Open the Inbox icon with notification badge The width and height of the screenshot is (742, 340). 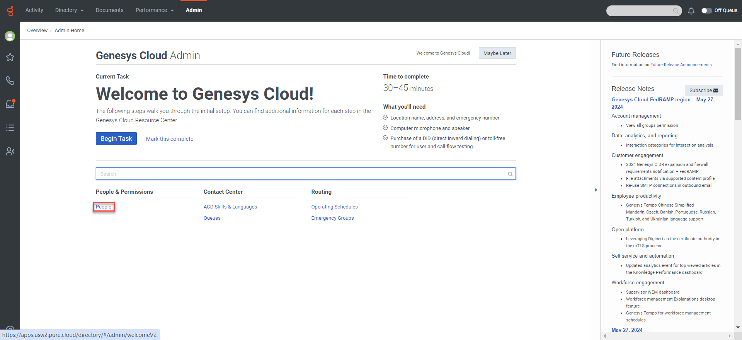pos(10,104)
